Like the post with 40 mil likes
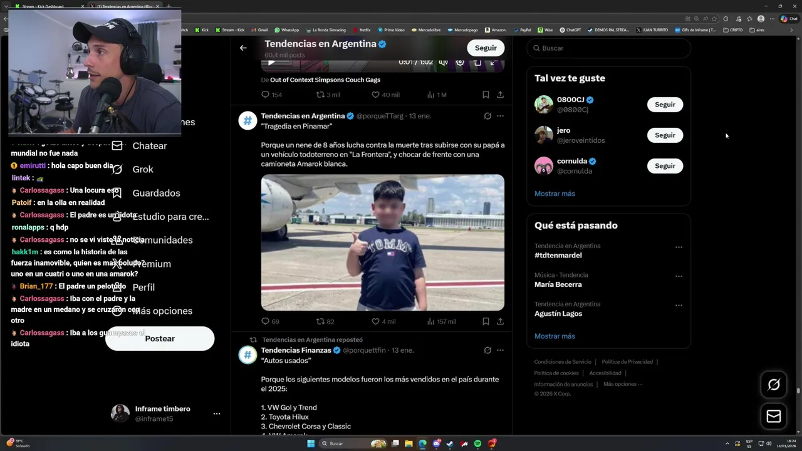 click(x=375, y=95)
